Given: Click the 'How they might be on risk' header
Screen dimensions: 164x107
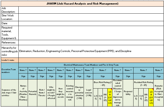Looking at the screenshot, I should tap(60, 93).
